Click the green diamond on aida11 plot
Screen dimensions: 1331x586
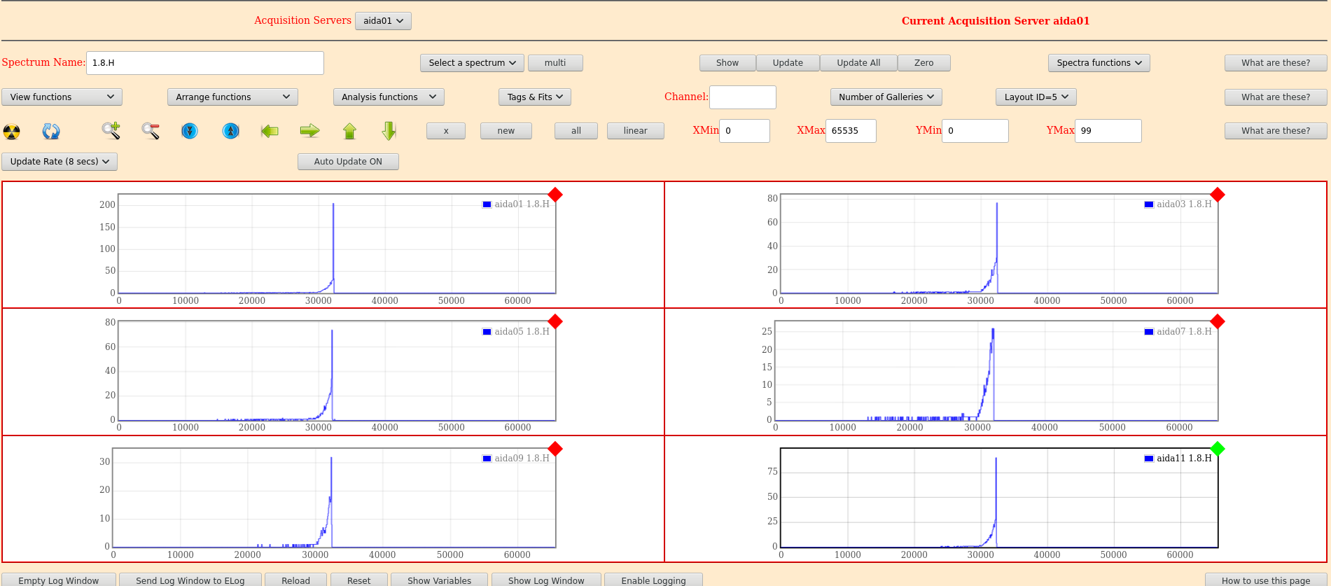tap(1218, 449)
